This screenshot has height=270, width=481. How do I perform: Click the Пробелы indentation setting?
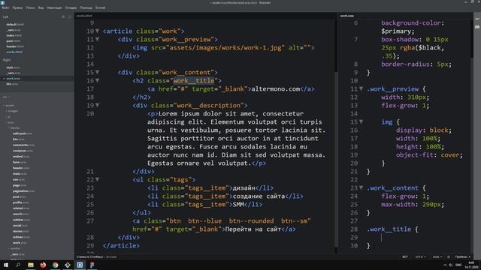click(463, 256)
